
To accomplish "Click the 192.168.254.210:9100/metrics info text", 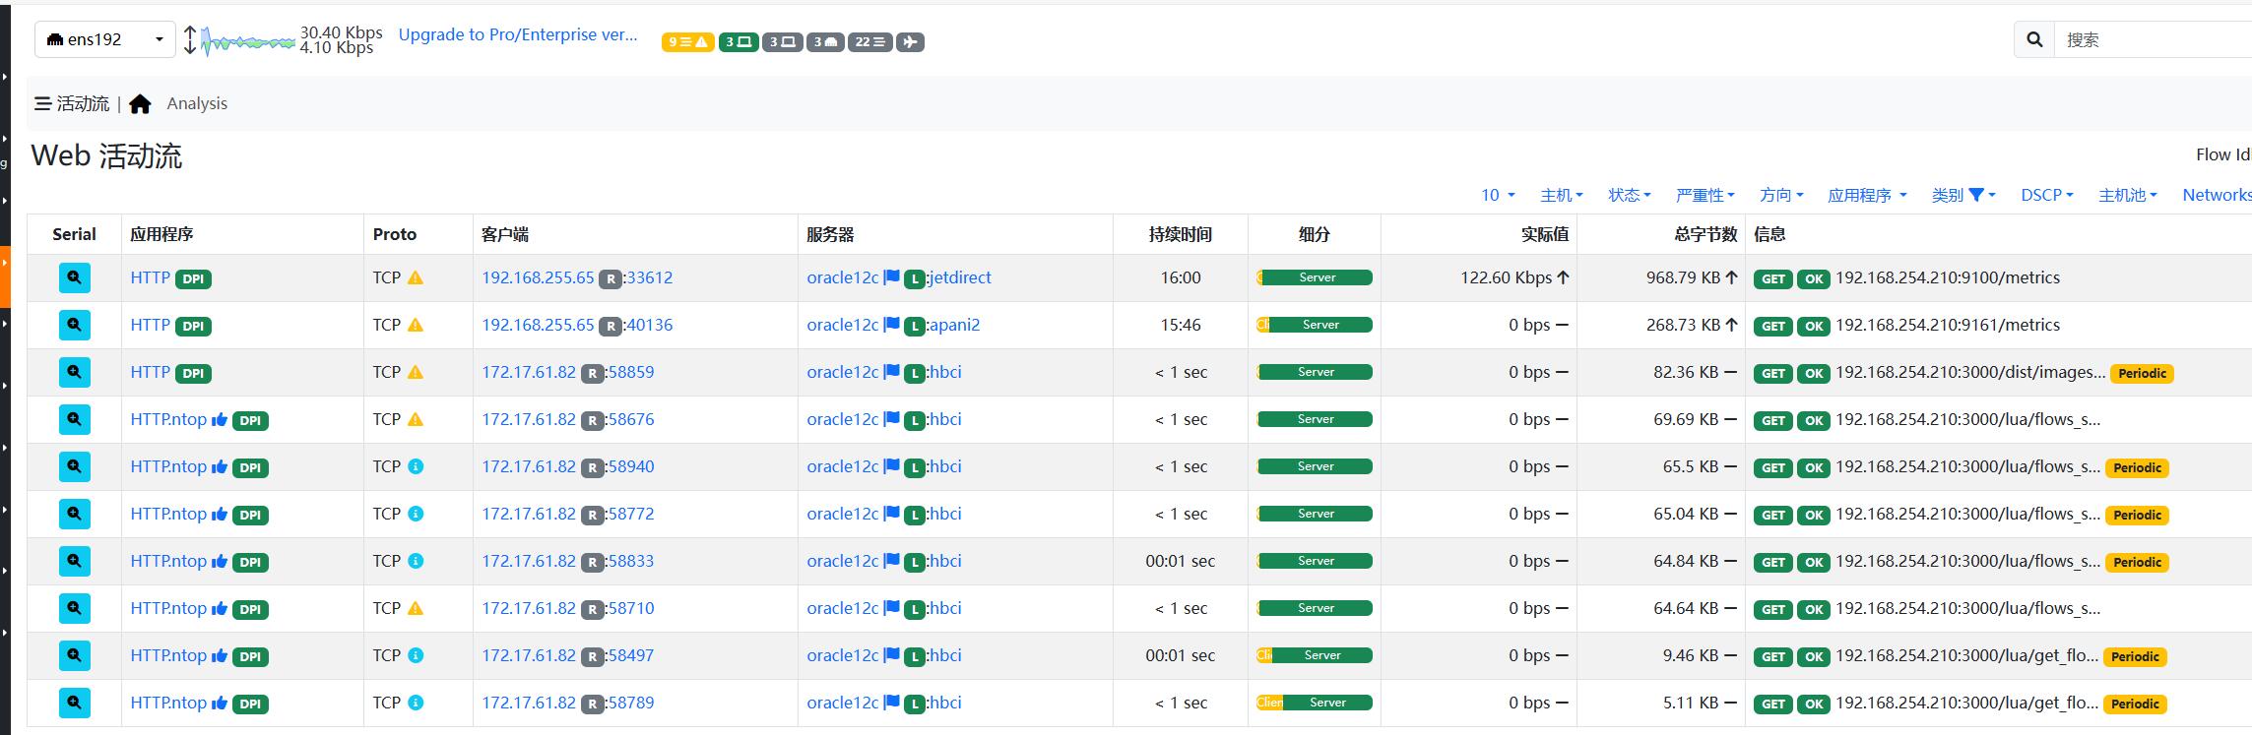I will click(1948, 277).
